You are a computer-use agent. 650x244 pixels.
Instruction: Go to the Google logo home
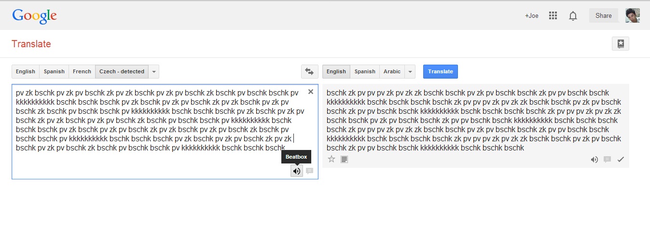[x=35, y=16]
